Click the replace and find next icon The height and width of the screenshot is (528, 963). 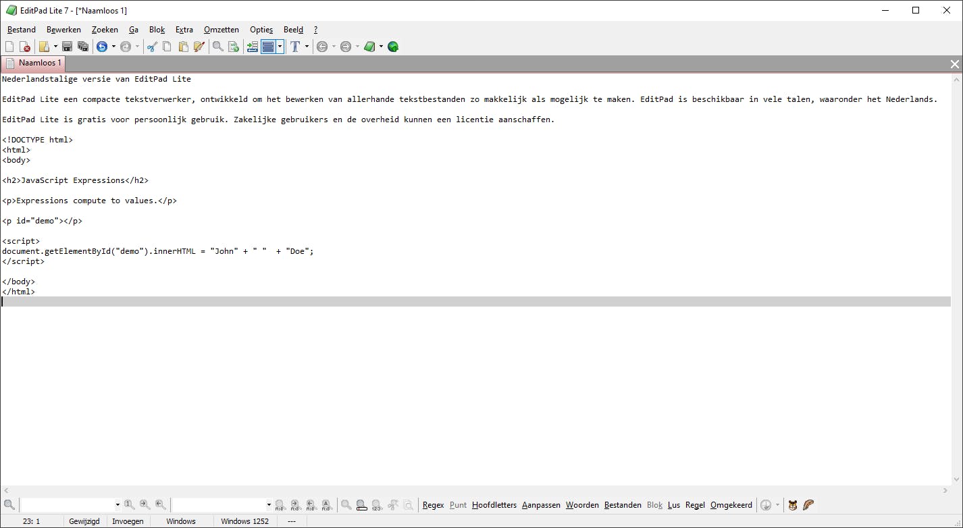[x=295, y=504]
